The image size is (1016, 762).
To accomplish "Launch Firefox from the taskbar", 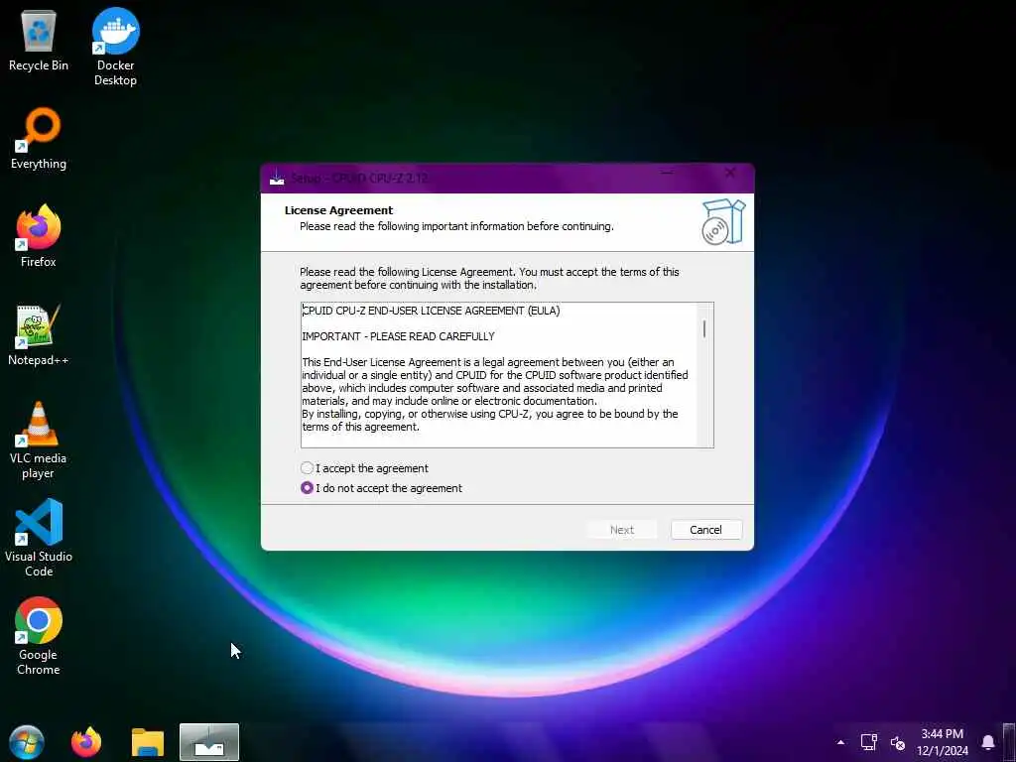I will click(x=86, y=742).
